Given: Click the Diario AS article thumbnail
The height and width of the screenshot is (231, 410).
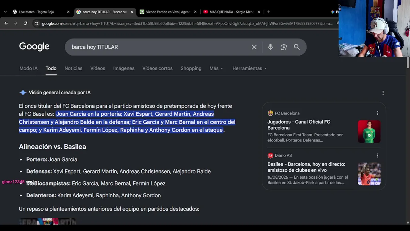Looking at the screenshot, I should 369,174.
